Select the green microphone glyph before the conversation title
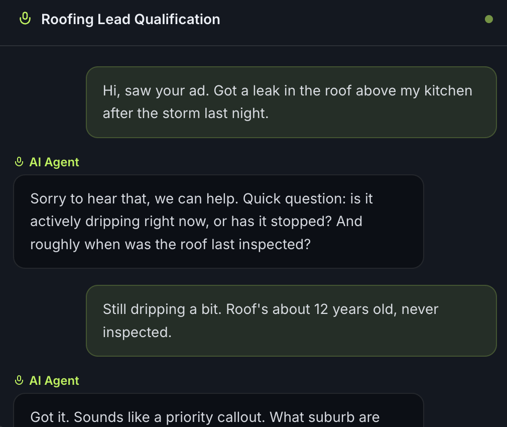This screenshot has height=427, width=507. tap(25, 18)
